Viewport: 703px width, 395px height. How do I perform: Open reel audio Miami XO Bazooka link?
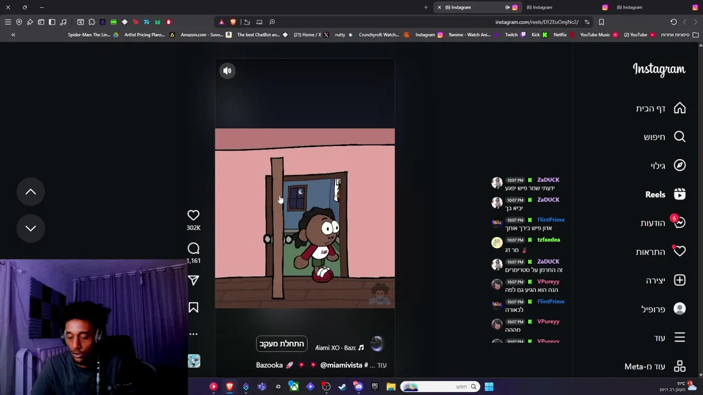(339, 348)
